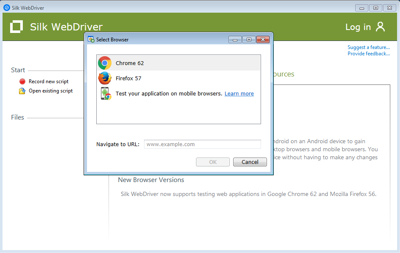Maximize the Select Browser dialog
The width and height of the screenshot is (400, 253).
[x=249, y=40]
